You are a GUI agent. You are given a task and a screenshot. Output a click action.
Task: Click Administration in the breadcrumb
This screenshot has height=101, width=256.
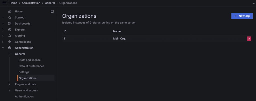(x=31, y=3)
